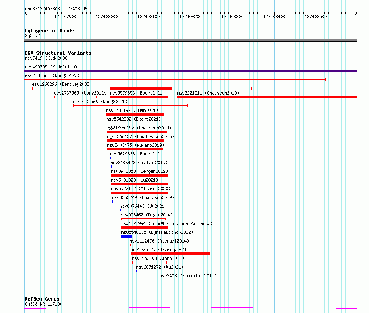369x313 pixels.
Task: Open variant nsv1075579 (Thareja2015)
Action: (x=160, y=250)
